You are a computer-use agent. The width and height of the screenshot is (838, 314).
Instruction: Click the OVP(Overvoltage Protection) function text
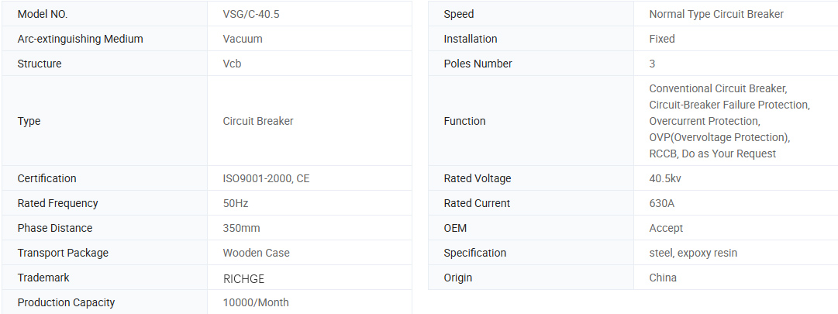coord(719,137)
